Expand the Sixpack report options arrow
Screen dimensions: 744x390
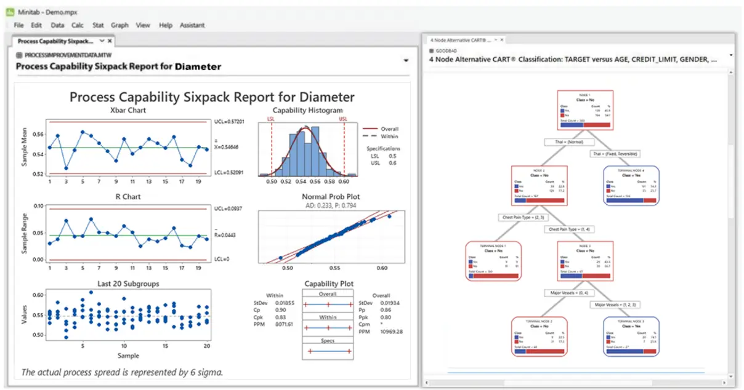[x=406, y=60]
